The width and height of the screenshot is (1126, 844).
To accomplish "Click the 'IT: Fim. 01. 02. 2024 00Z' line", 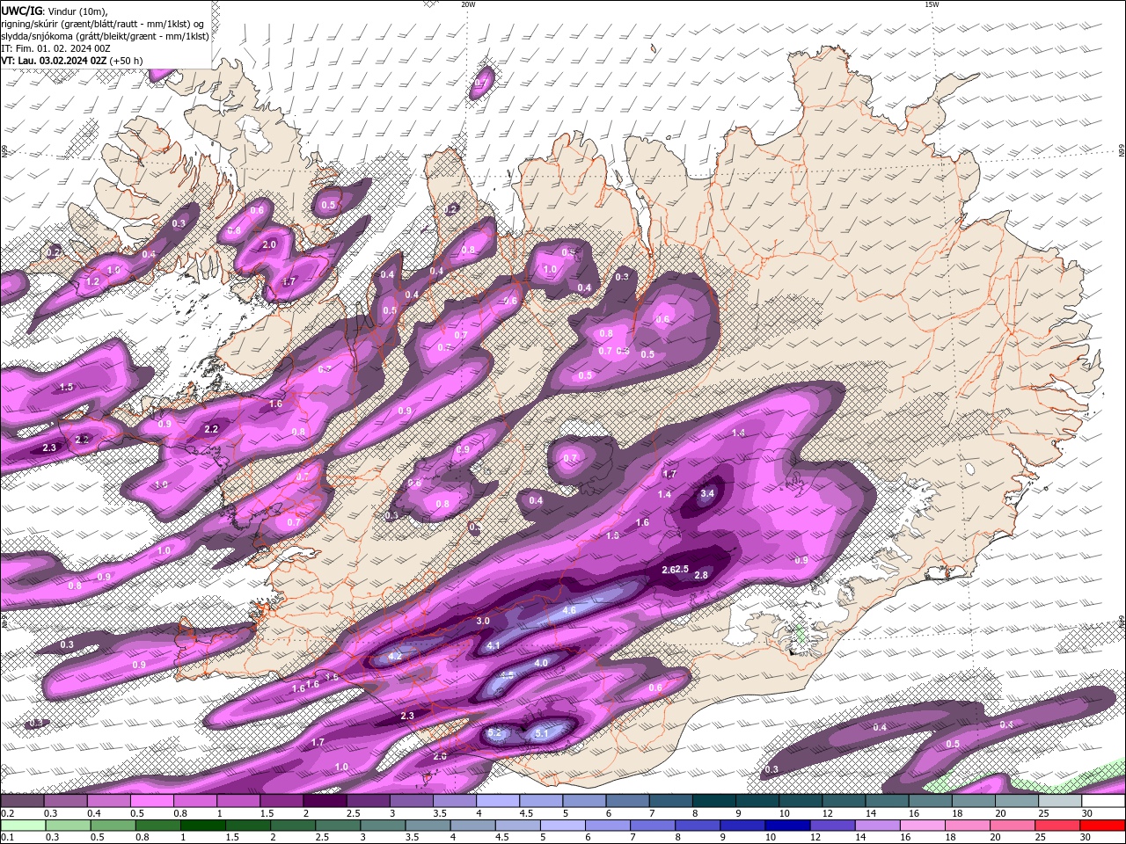I will pos(55,48).
